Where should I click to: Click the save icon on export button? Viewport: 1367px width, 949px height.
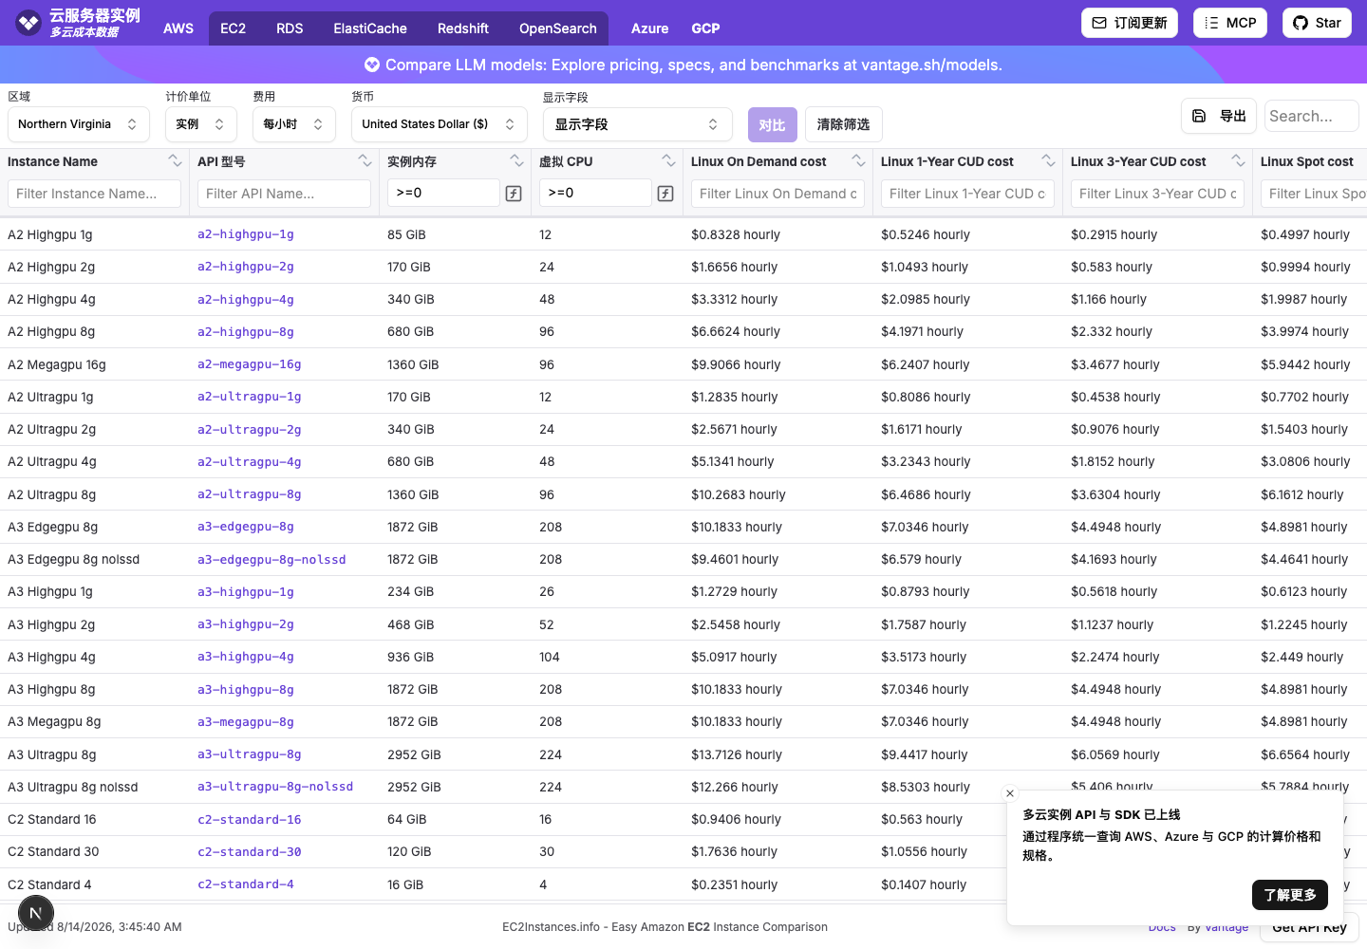[1199, 116]
